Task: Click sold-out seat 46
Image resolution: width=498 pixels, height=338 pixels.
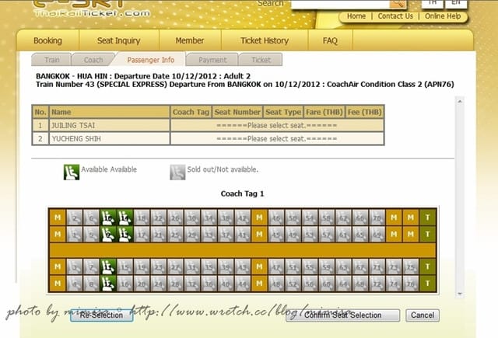Action: 276,218
